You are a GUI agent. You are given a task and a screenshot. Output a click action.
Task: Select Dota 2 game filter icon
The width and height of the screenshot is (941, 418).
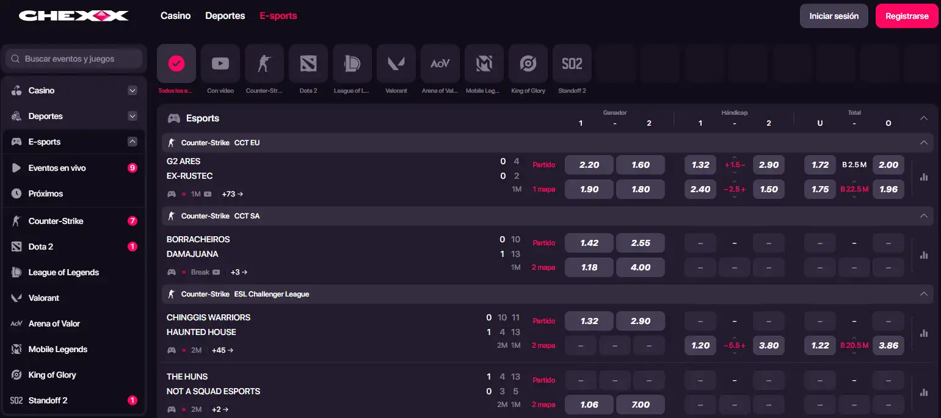click(308, 63)
